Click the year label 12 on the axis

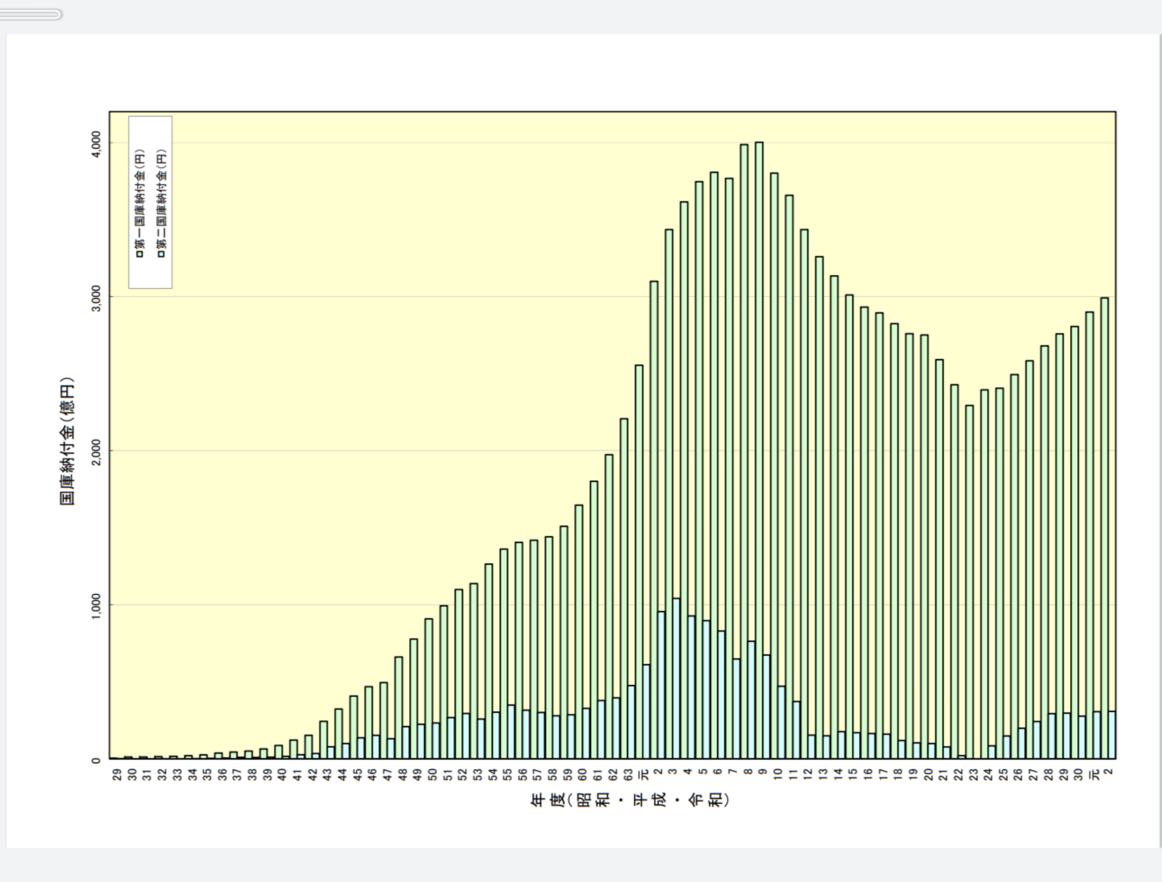point(808,775)
